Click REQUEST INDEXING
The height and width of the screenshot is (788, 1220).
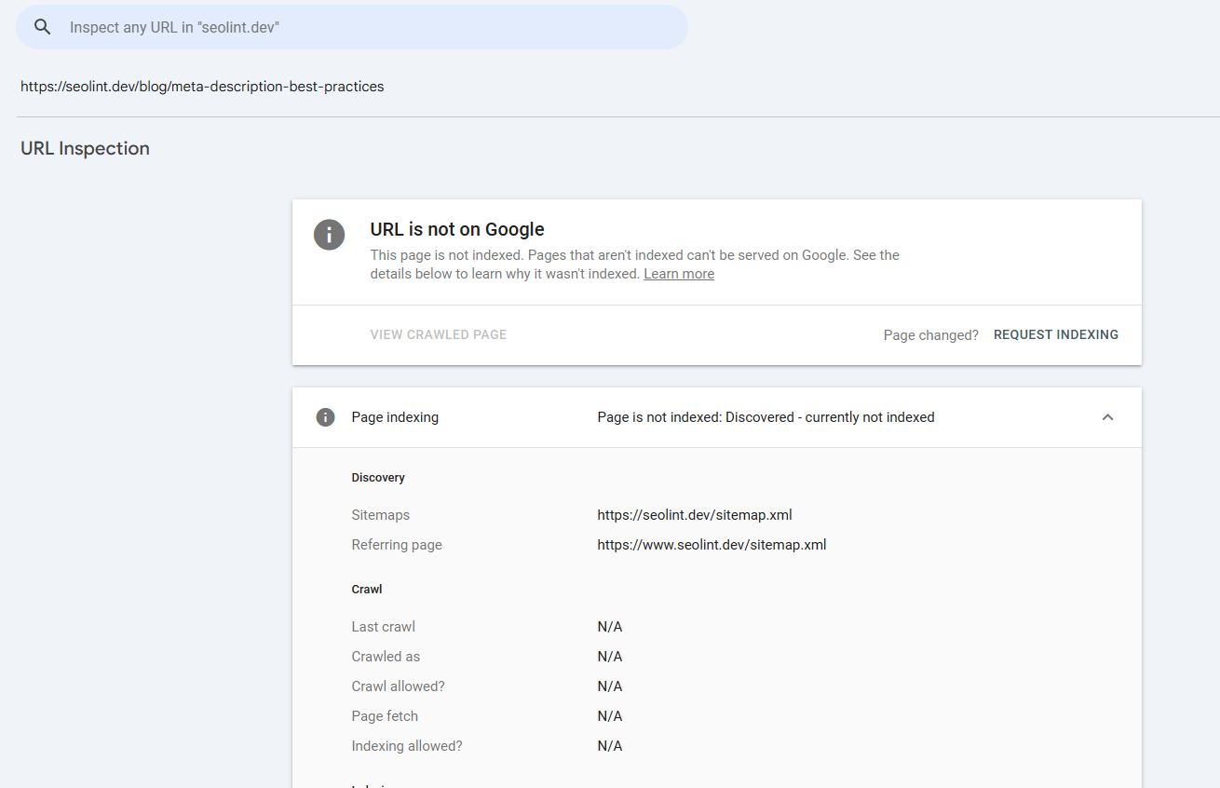(x=1056, y=334)
